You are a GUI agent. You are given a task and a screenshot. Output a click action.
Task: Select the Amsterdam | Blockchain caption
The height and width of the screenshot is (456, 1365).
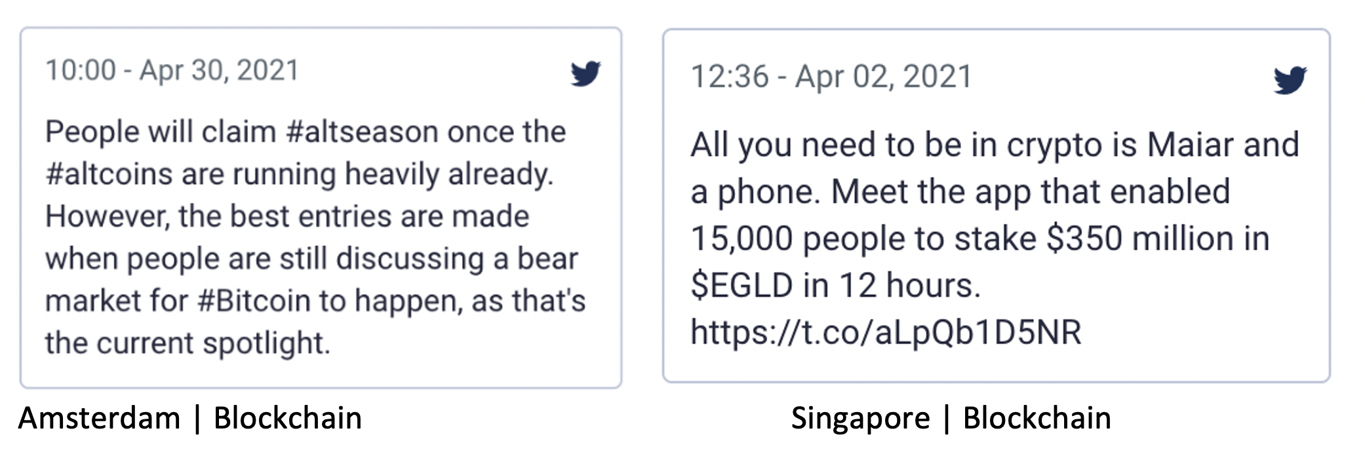190,418
